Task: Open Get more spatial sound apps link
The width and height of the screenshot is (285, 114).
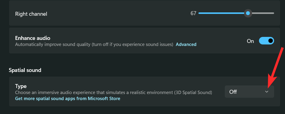Action: click(x=67, y=99)
